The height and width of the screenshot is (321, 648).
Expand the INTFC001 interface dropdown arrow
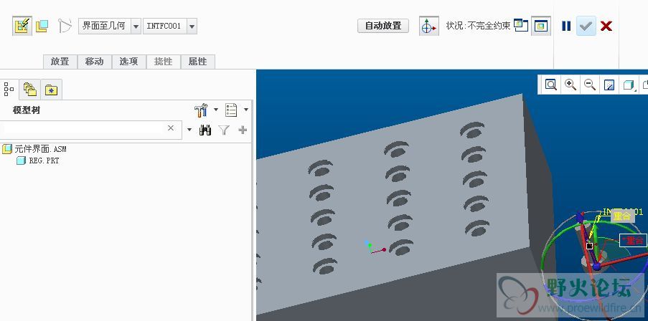point(192,27)
